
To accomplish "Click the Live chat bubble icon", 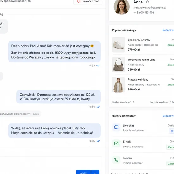I will click(116, 127).
